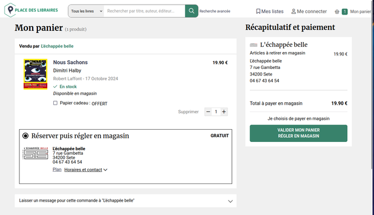Viewport: 374px width, 215px height.
Task: Click the quantity value field
Action: [216, 112]
